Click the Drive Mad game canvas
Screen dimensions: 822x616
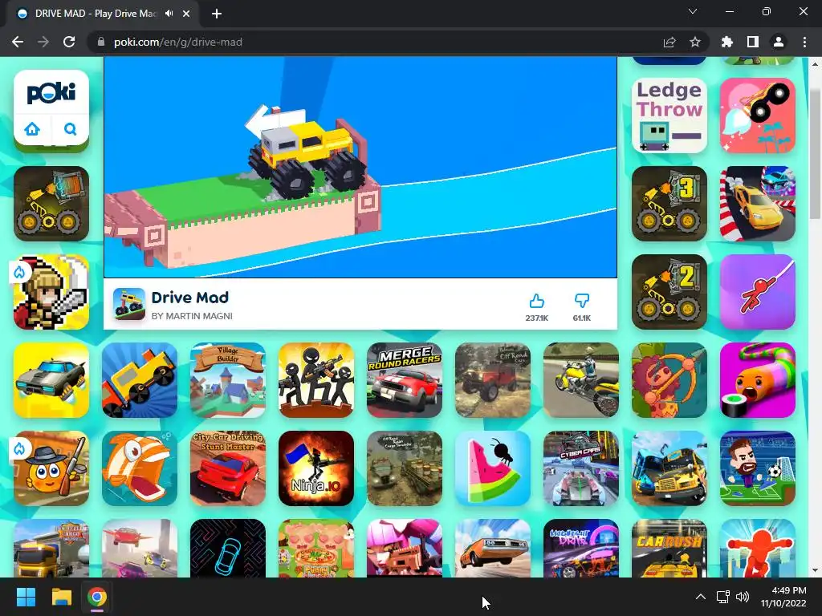pyautogui.click(x=360, y=167)
